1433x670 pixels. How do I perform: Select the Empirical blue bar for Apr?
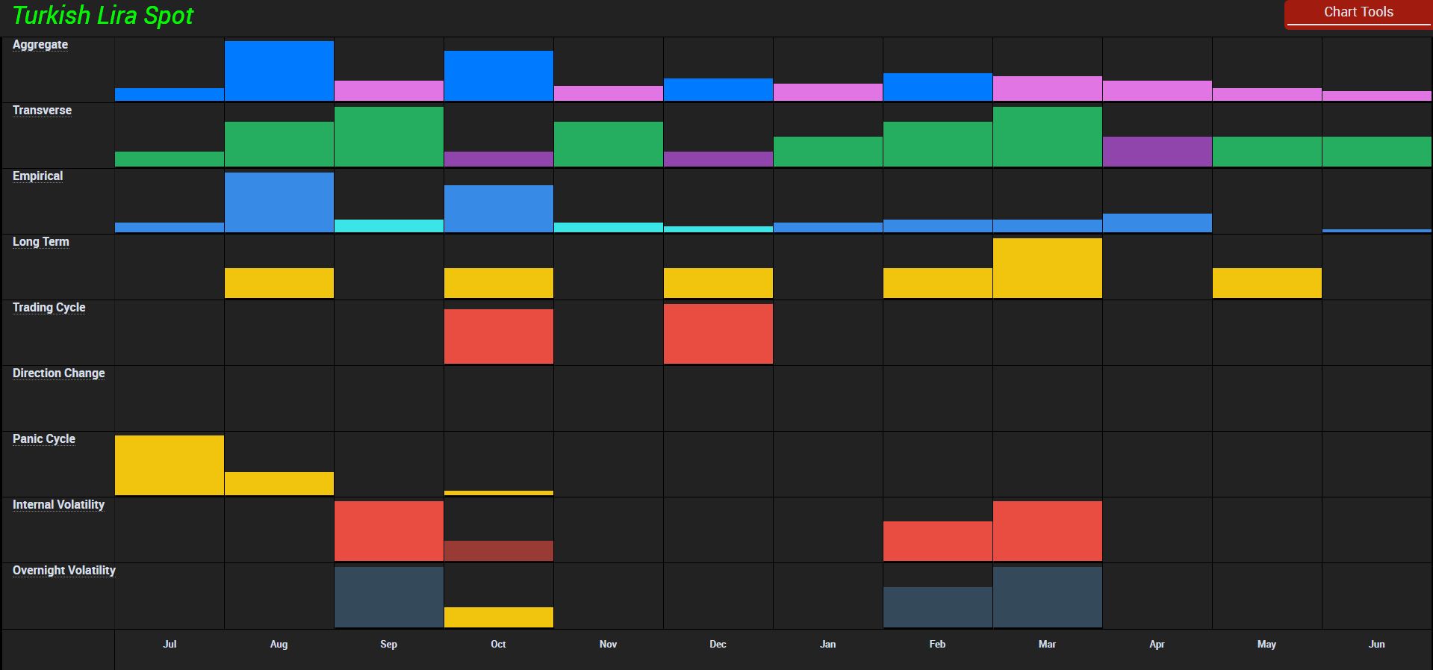(x=1157, y=223)
